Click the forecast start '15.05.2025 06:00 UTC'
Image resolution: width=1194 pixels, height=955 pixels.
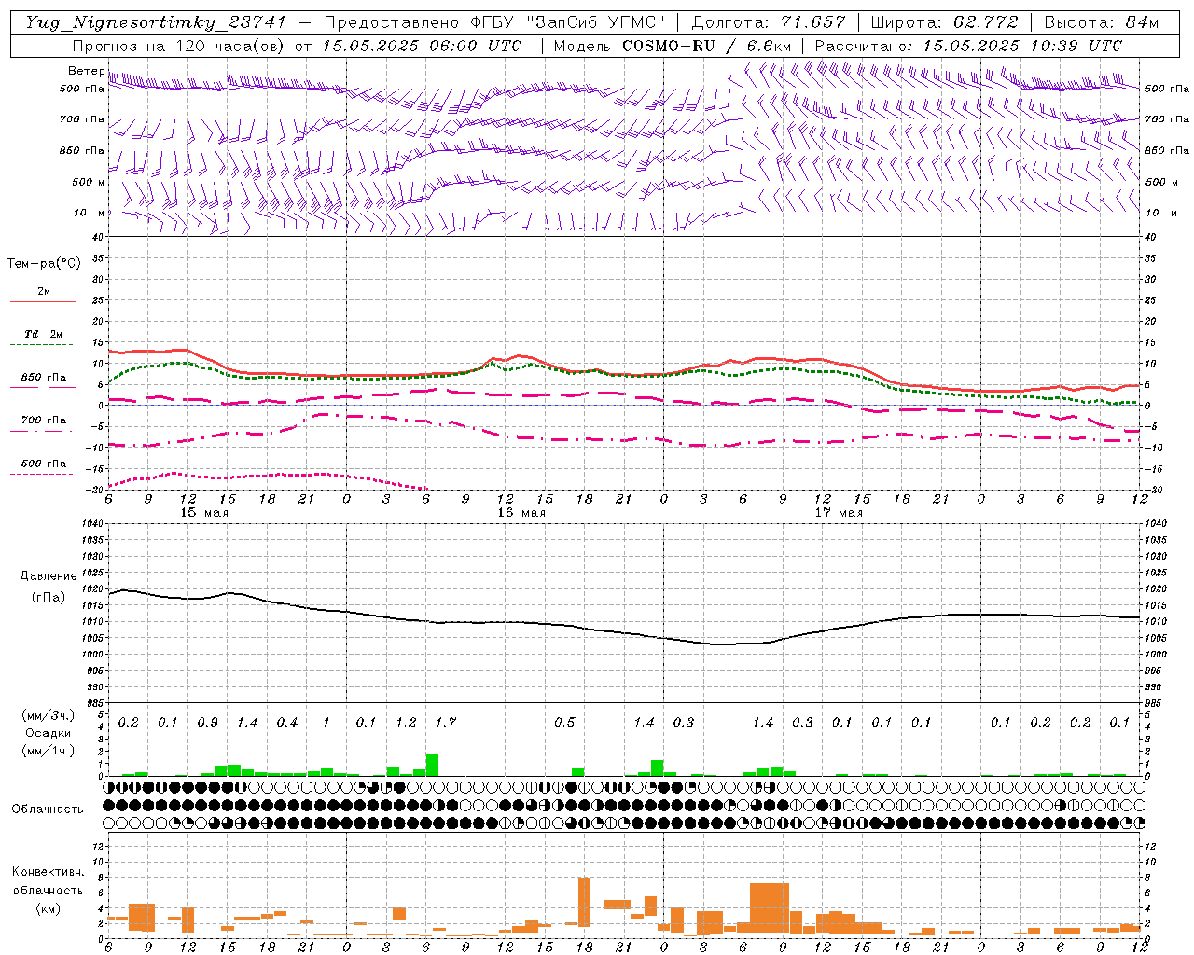coord(422,46)
